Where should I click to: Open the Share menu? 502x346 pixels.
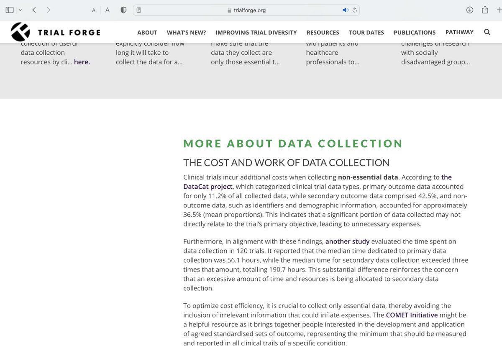coord(484,10)
